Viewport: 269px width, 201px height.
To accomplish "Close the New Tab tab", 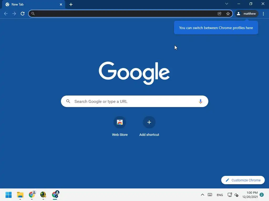I will (61, 4).
